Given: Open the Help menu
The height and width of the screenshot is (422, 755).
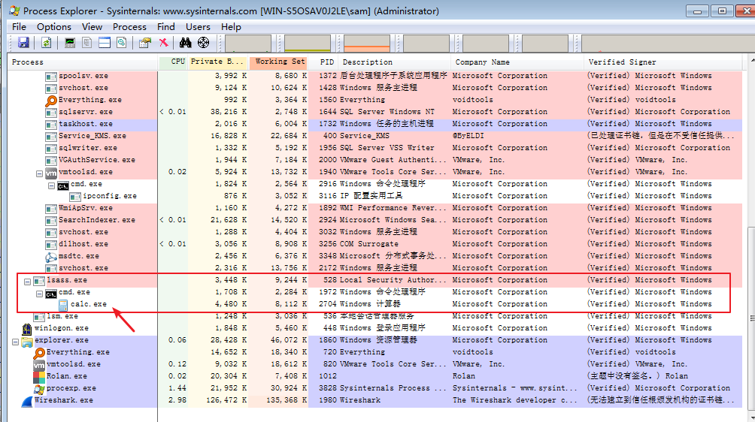Looking at the screenshot, I should coord(231,27).
